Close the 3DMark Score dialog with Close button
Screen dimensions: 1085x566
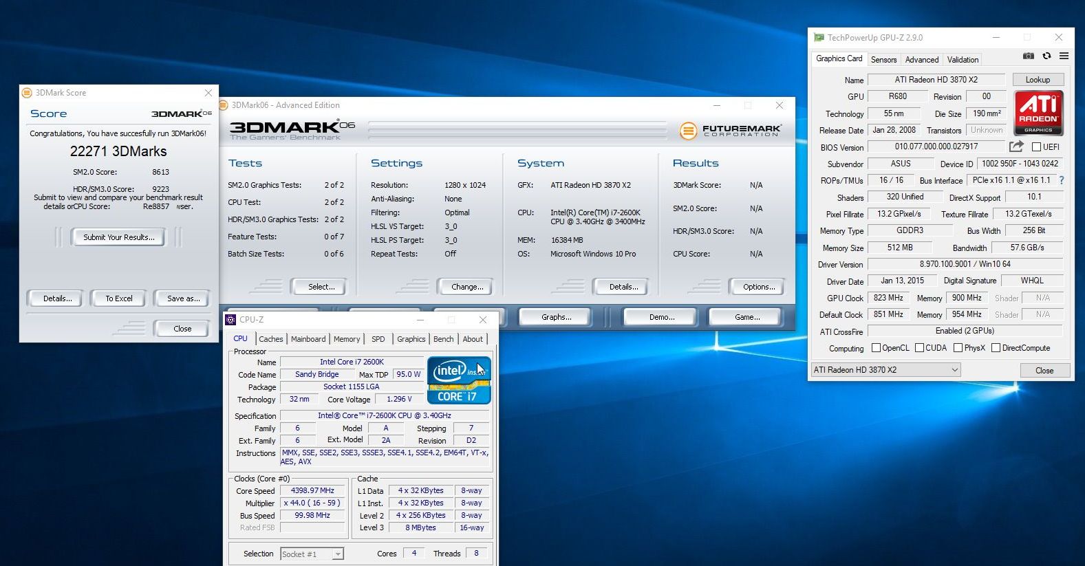coord(182,329)
